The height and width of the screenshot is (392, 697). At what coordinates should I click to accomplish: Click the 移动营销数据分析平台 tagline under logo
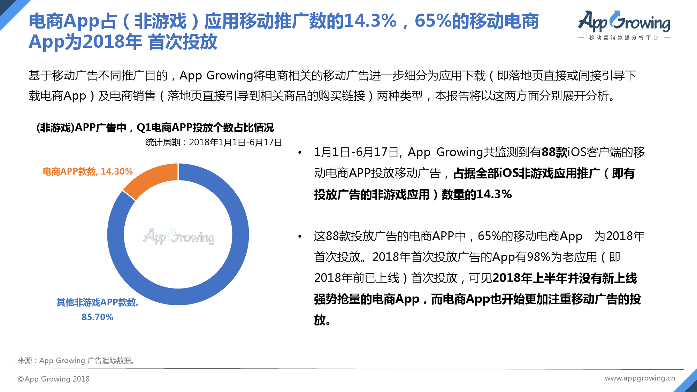tap(623, 38)
